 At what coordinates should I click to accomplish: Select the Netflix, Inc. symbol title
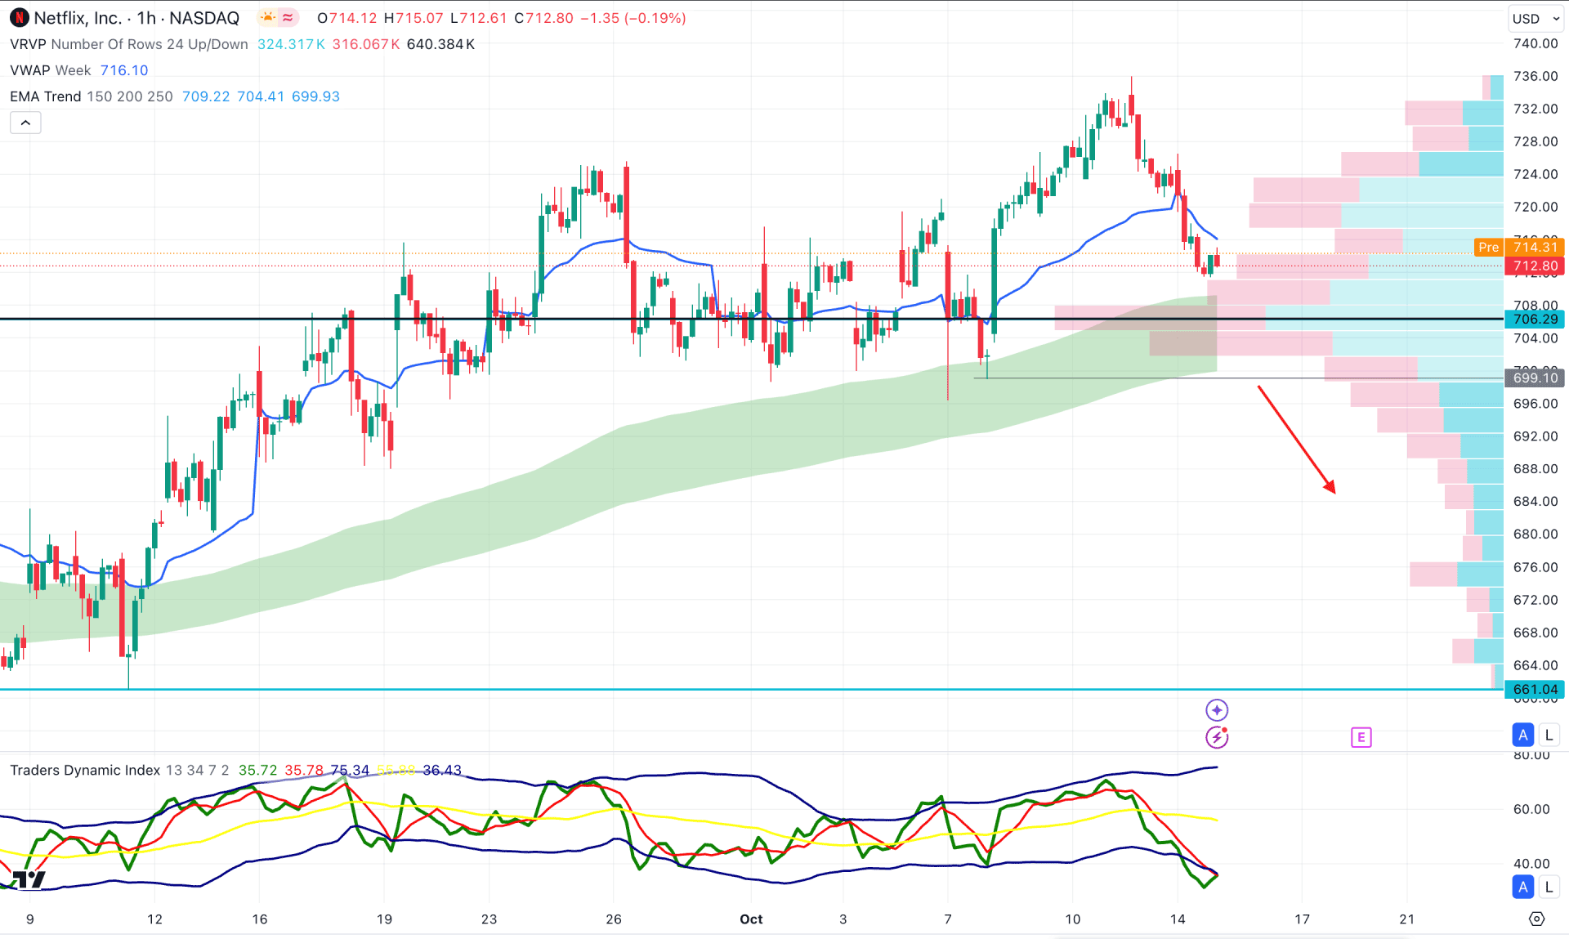pos(78,18)
